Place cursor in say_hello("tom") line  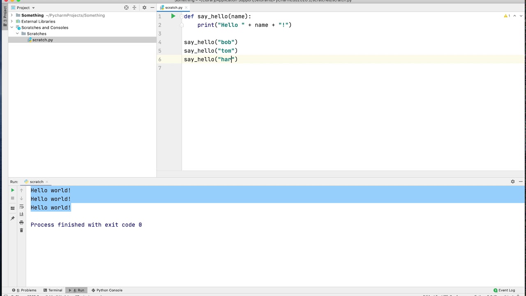point(211,51)
